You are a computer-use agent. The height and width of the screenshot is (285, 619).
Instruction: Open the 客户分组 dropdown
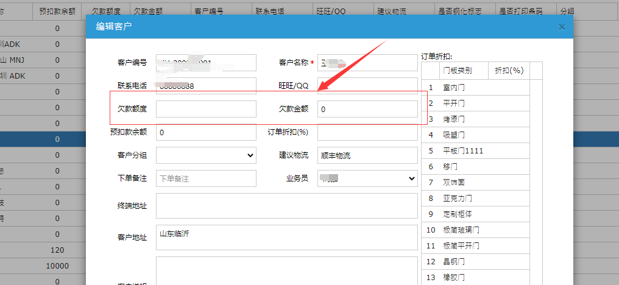[206, 155]
